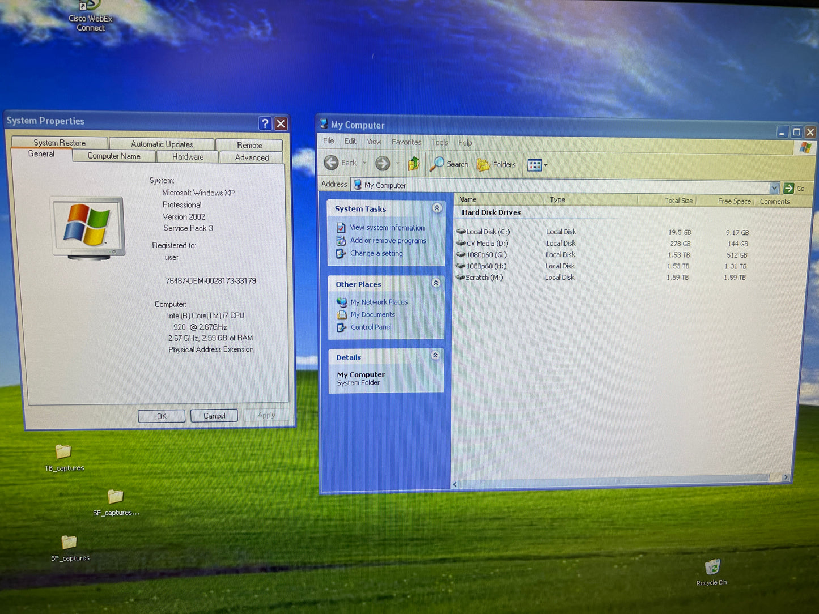819x614 pixels.
Task: Open the Favorites menu
Action: (x=406, y=142)
